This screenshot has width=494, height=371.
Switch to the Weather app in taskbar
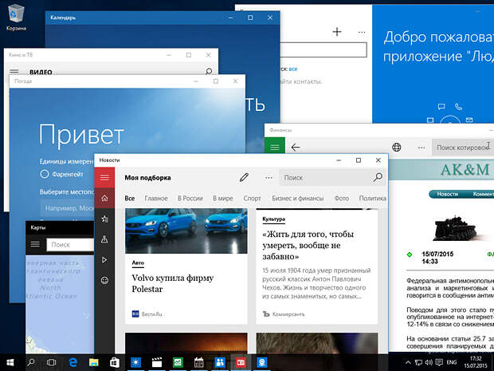point(135,362)
